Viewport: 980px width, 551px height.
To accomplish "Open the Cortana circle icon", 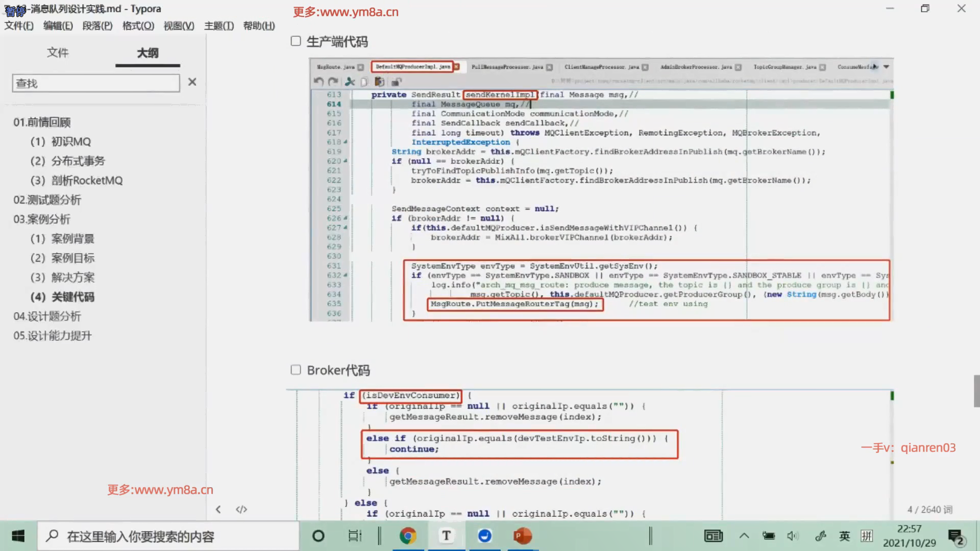I will coord(318,536).
